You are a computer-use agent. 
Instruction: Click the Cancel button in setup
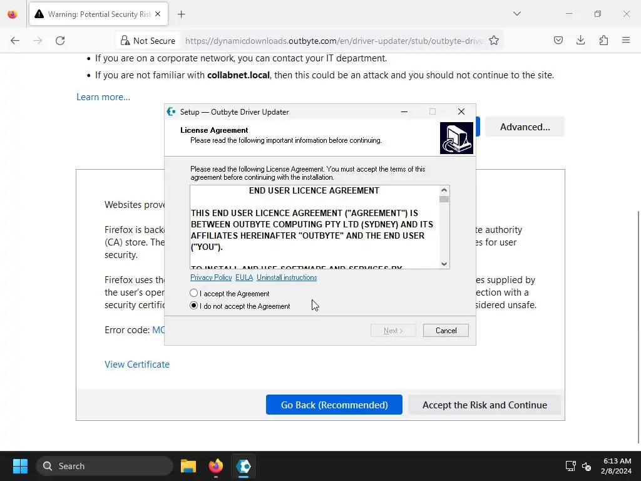point(446,331)
